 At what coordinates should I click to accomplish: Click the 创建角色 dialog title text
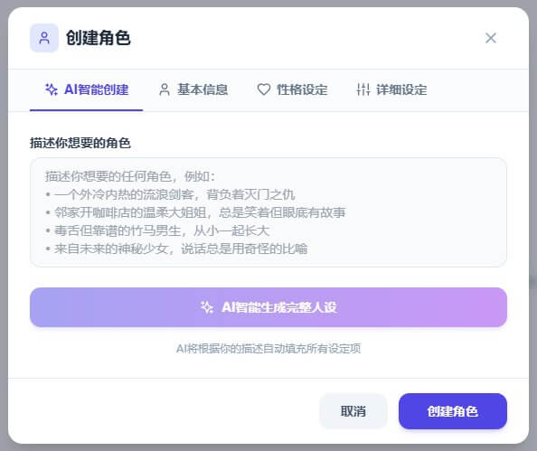[x=99, y=38]
